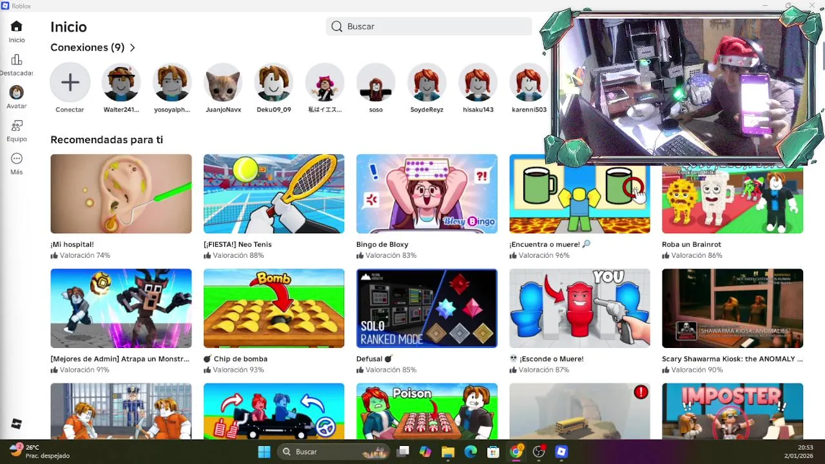Open Destacadas charts in sidebar
This screenshot has height=464, width=825.
17,65
